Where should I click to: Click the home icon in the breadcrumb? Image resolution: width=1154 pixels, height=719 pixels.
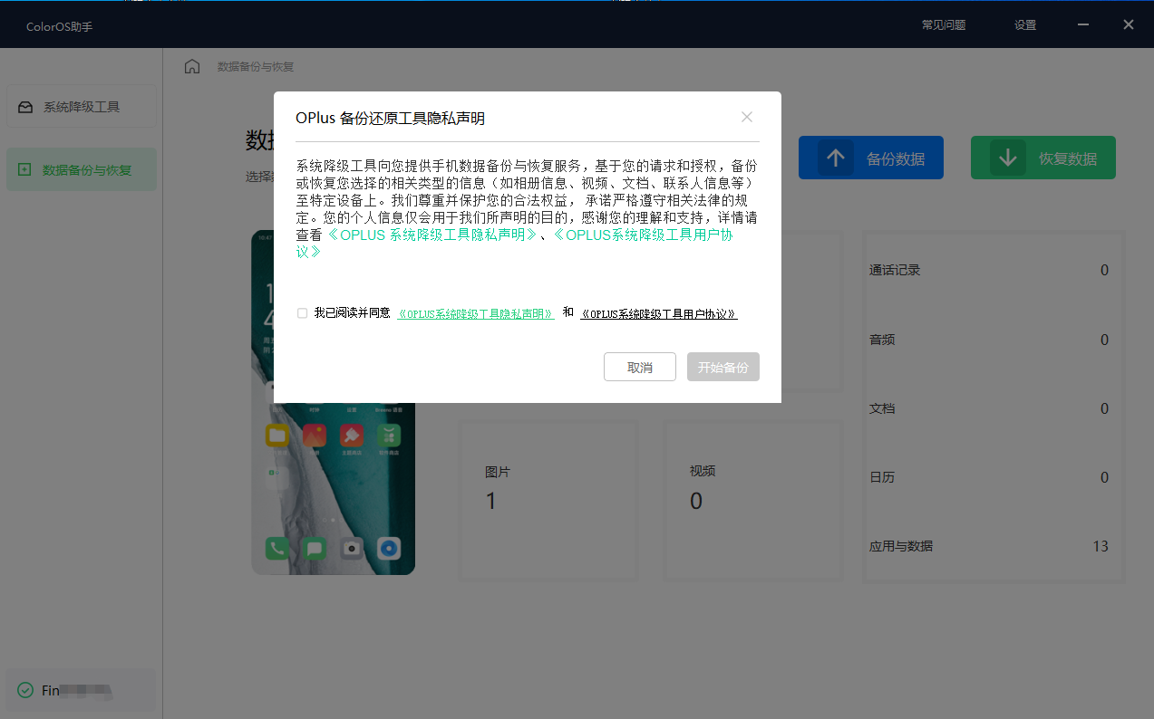tap(191, 66)
